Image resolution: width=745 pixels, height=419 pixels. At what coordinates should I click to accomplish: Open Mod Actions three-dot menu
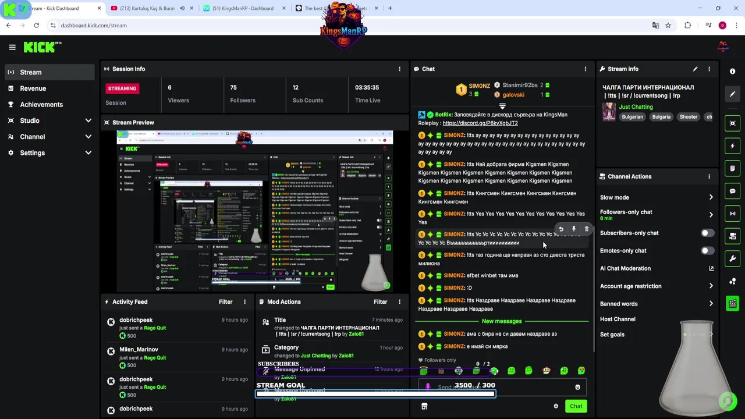(399, 301)
